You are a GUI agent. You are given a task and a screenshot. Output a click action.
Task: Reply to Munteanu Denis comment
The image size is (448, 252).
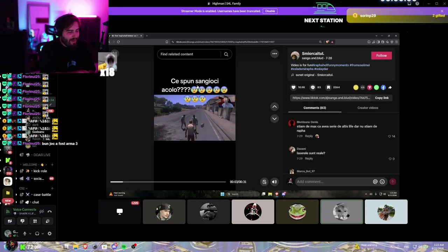pos(309,136)
